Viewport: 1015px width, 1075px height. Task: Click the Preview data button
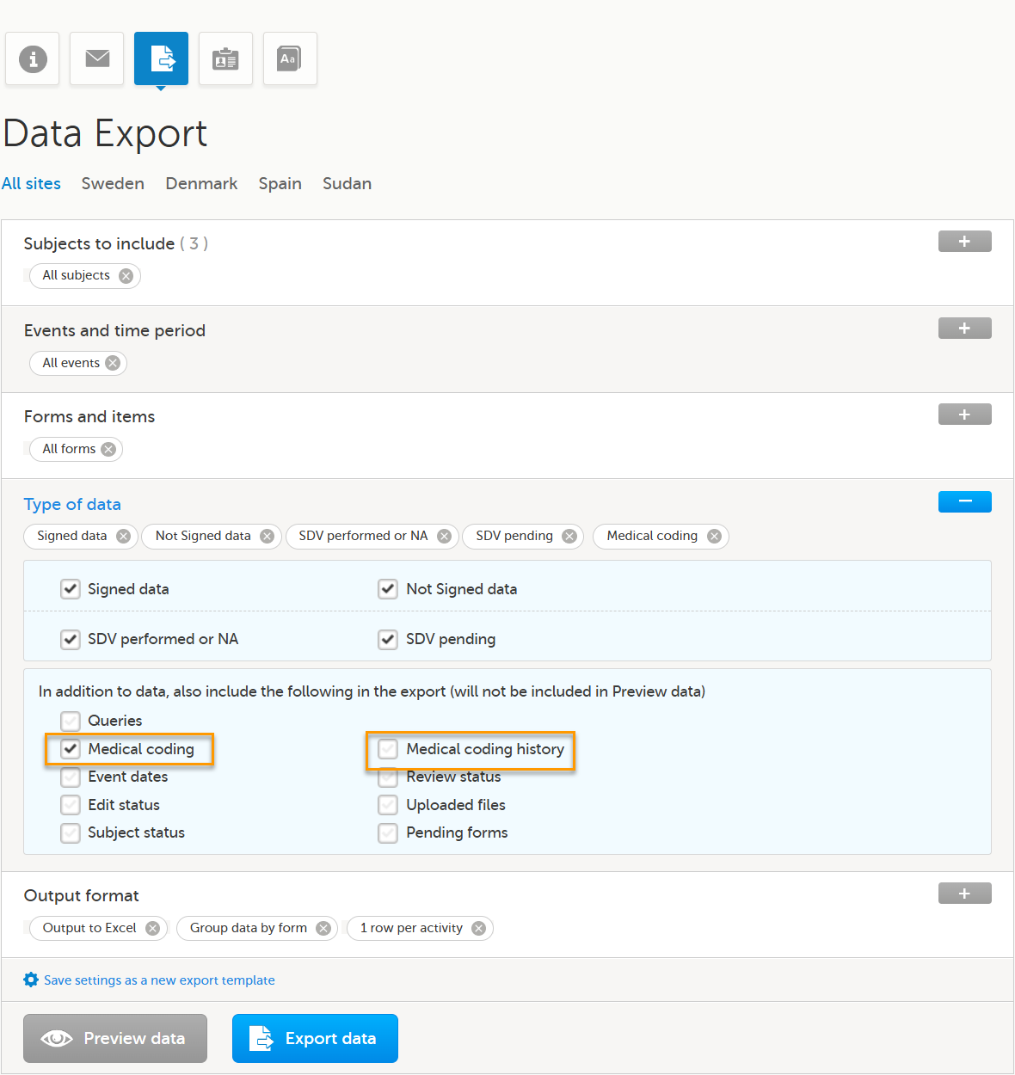[115, 1039]
